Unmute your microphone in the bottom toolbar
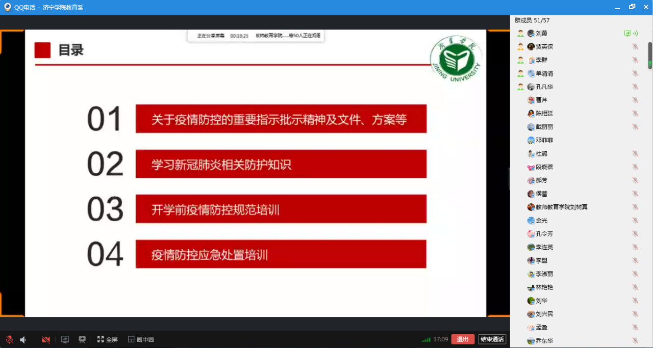The image size is (653, 348). 9,339
